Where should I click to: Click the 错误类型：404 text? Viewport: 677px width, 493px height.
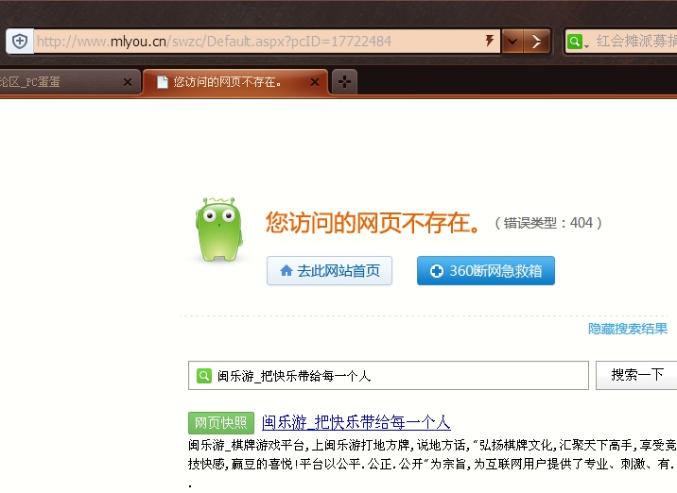(547, 223)
